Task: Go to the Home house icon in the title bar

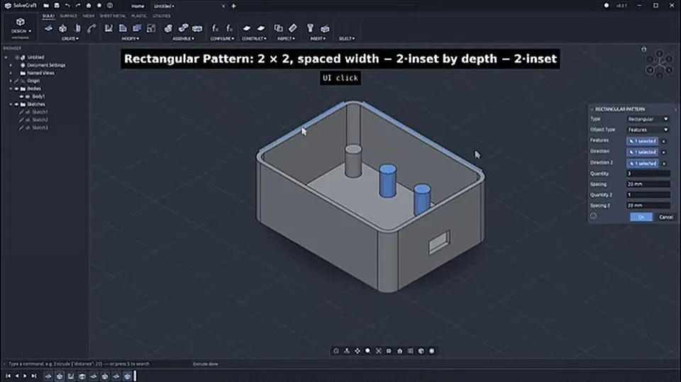Action: [89, 6]
